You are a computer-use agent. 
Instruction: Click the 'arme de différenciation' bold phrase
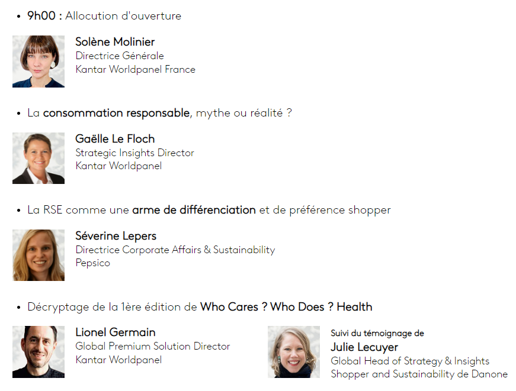click(194, 210)
